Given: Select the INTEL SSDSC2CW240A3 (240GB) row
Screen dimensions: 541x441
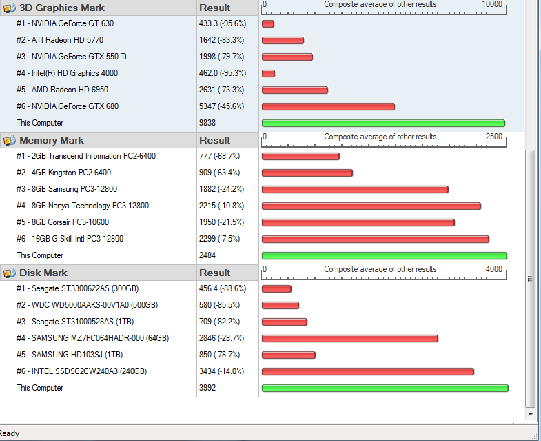Looking at the screenshot, I should (x=89, y=371).
